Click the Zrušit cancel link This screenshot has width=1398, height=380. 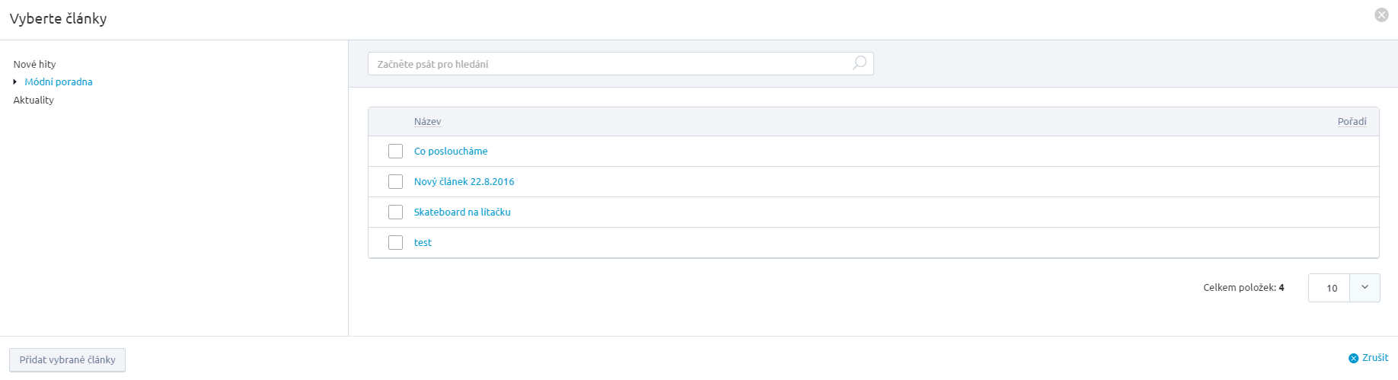click(x=1369, y=358)
